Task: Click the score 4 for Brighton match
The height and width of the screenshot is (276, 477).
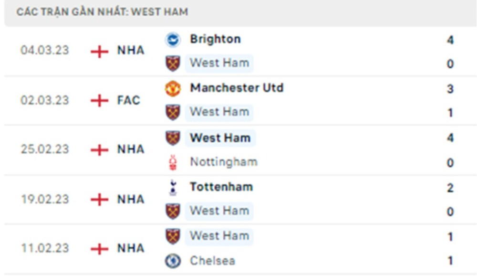Action: coord(450,40)
